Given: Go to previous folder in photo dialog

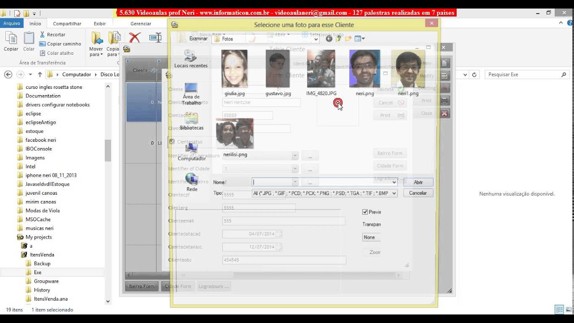Looking at the screenshot, I should coord(329,39).
